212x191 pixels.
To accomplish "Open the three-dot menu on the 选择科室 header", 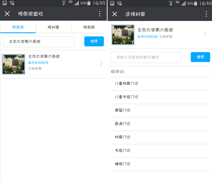I will click(206, 14).
